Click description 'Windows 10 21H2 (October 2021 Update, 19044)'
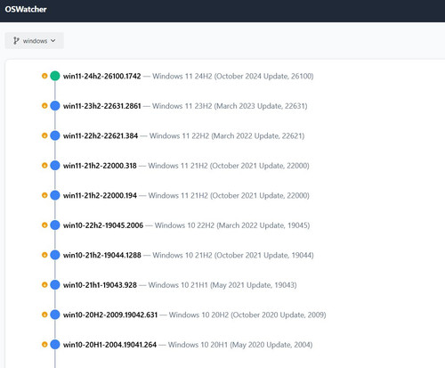This screenshot has height=368, width=445. click(233, 255)
